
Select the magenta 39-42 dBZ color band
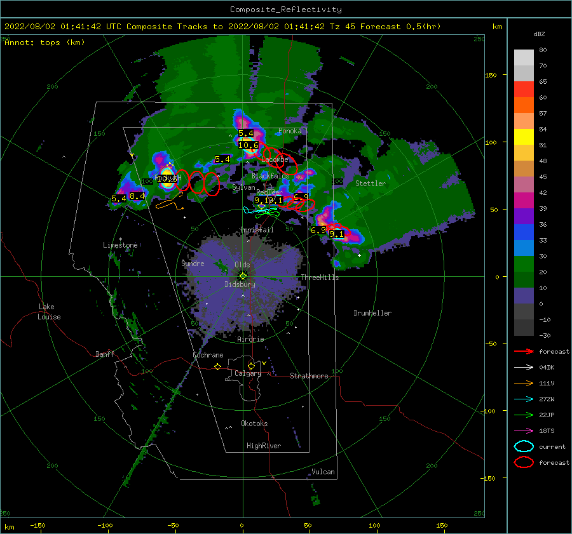[524, 201]
